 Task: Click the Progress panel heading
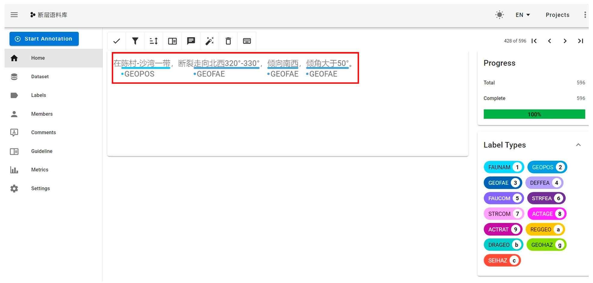pos(499,63)
